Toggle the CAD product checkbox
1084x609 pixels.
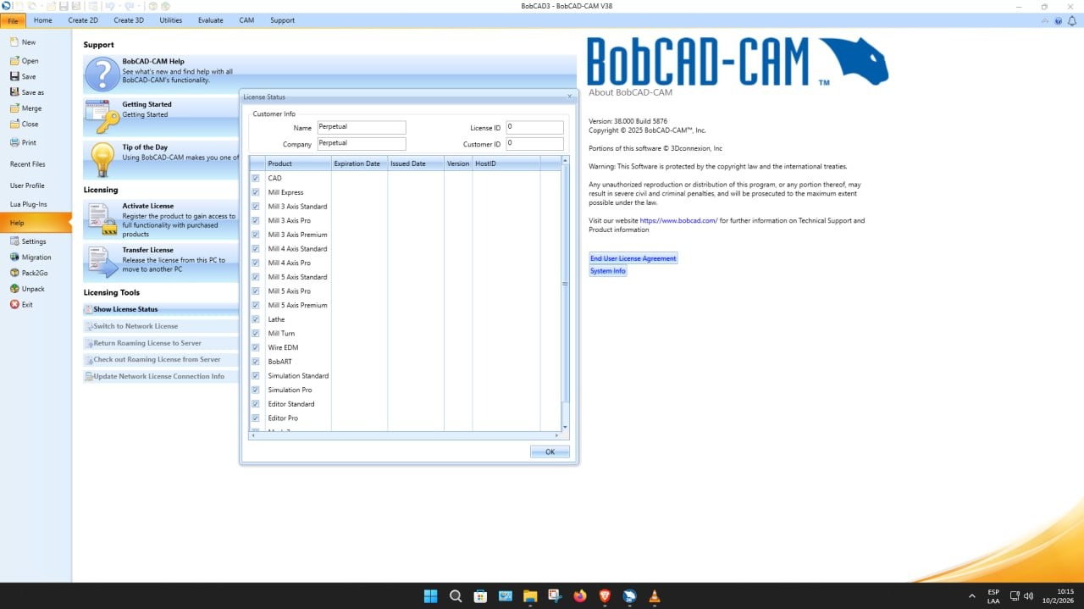pyautogui.click(x=256, y=178)
